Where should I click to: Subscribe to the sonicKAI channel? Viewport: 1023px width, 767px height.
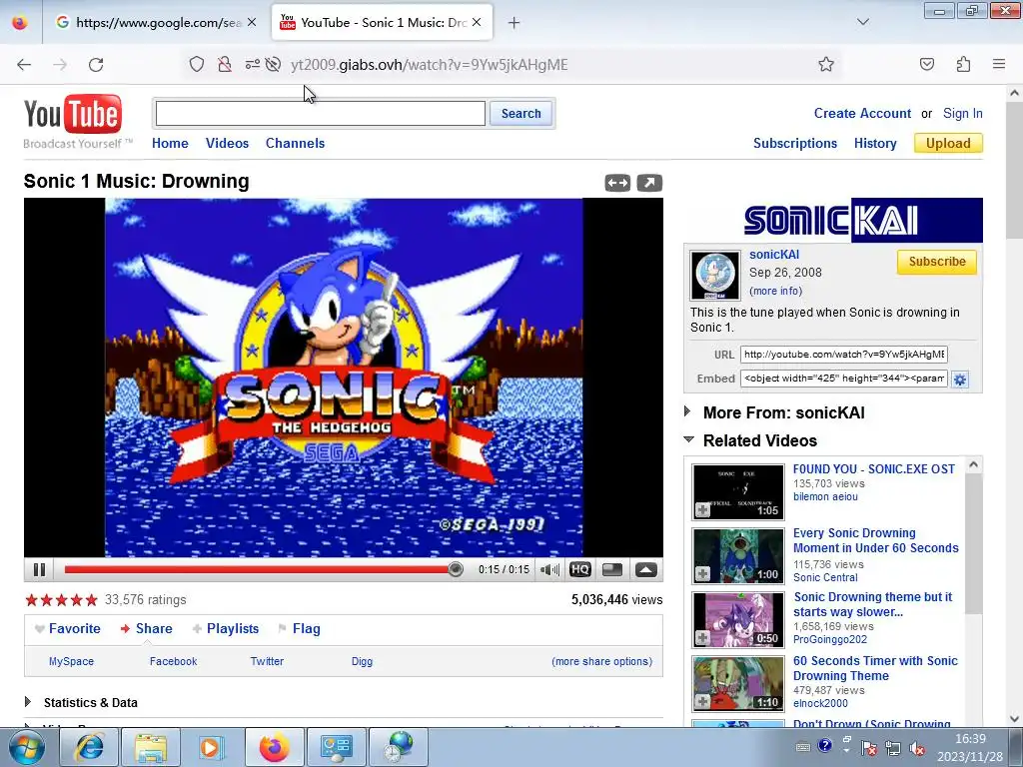point(937,262)
